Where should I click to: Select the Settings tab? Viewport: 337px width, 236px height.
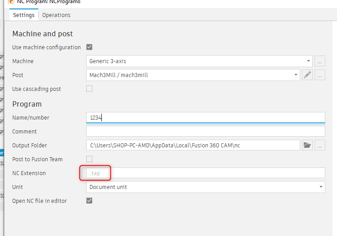(24, 15)
